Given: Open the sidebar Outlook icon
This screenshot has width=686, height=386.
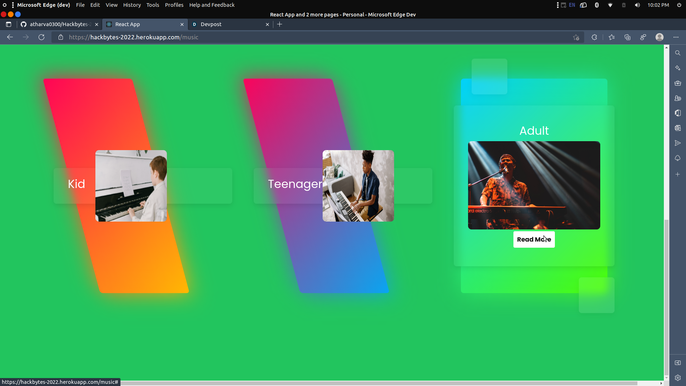Looking at the screenshot, I should pos(678,128).
